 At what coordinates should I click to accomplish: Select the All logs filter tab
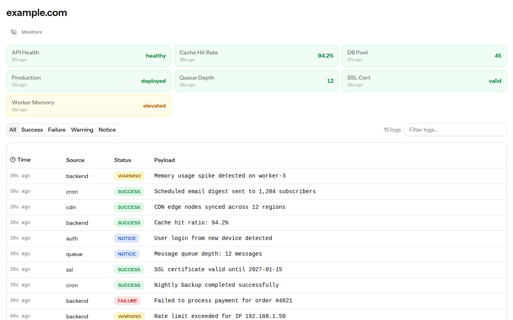pos(13,130)
